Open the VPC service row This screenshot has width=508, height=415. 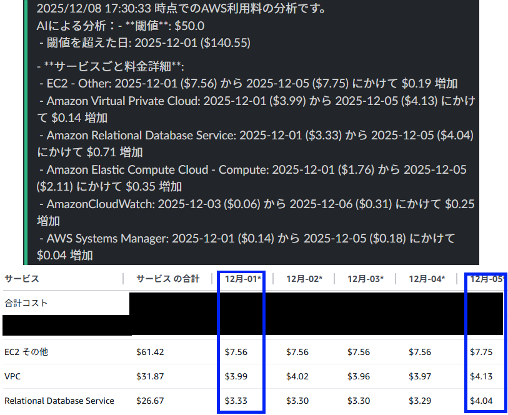13,376
